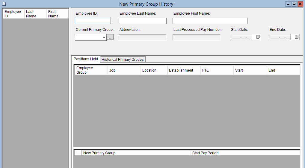Switch to Historical Primary Groups tab
Viewport: 305px width, 168px height.
[123, 59]
